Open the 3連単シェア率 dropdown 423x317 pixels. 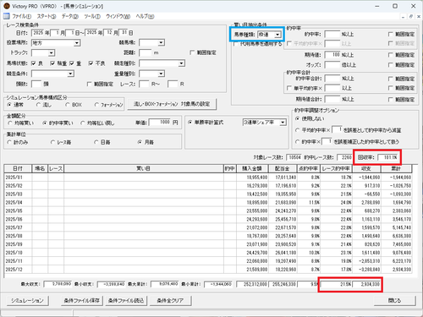[283, 123]
